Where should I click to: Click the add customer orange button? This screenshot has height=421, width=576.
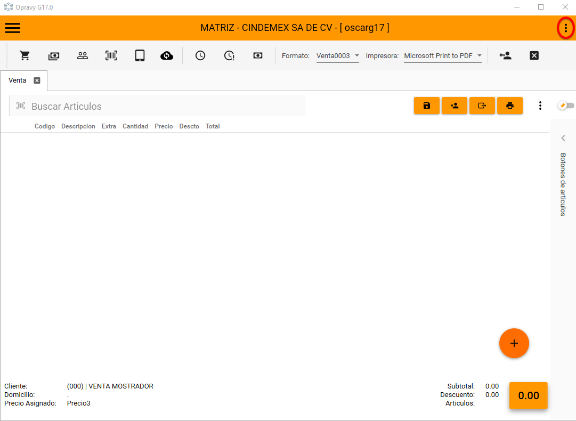(455, 106)
